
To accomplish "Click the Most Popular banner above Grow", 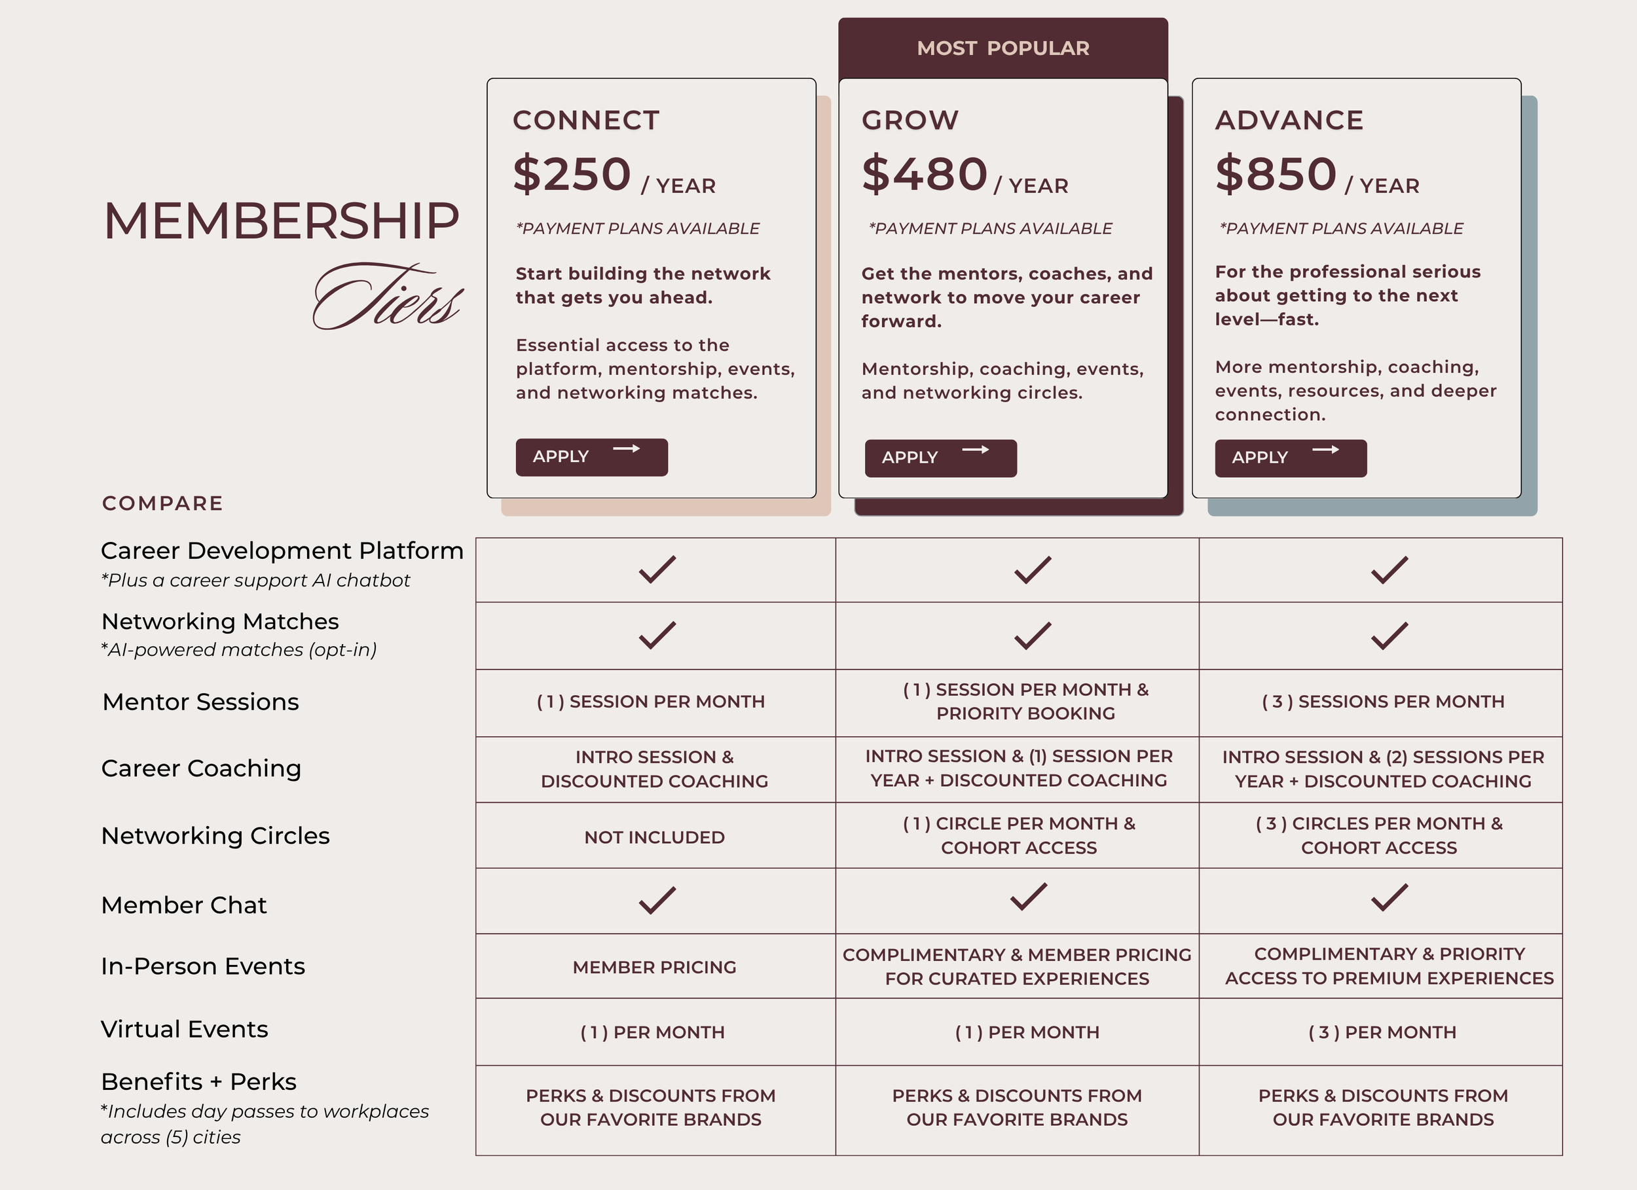I will coord(1002,48).
